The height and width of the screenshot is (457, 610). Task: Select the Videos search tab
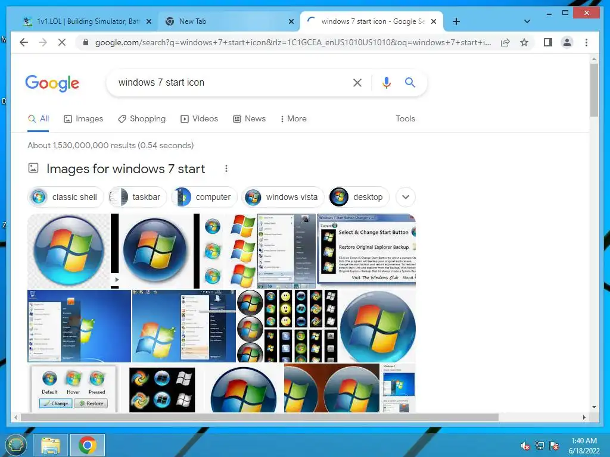click(199, 119)
